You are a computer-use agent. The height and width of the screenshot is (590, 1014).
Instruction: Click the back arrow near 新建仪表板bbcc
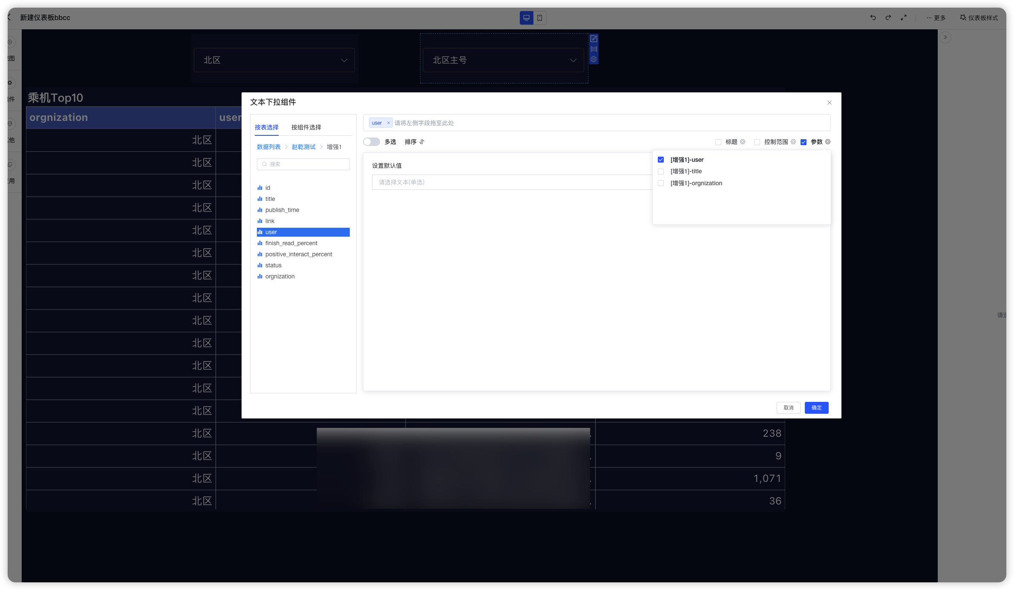tap(9, 17)
